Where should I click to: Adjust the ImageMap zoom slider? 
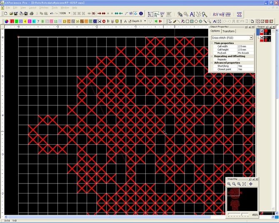click(242, 215)
